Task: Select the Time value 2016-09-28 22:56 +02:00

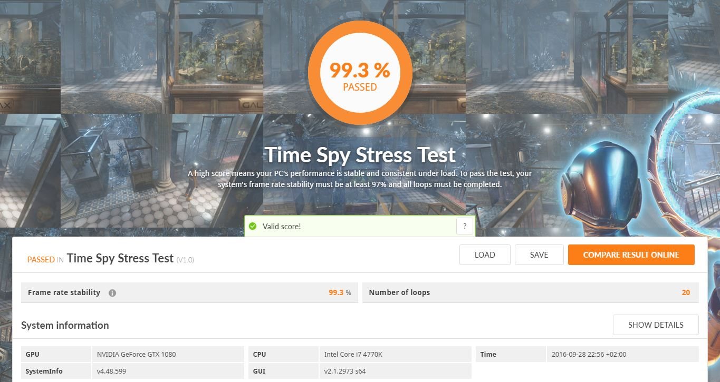Action: (x=589, y=355)
